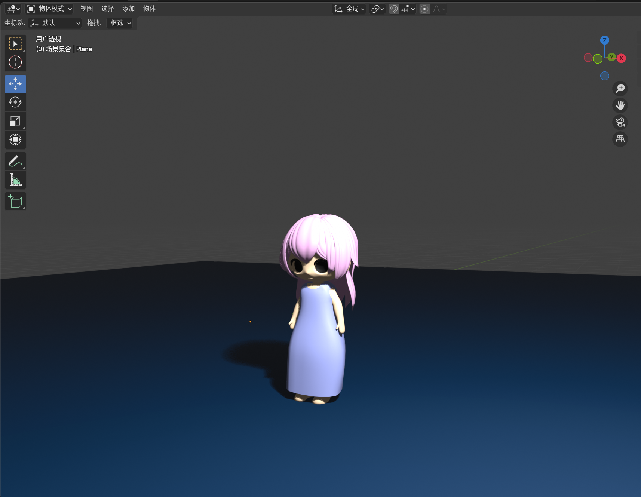Open the 框选 drag mode dropdown
The width and height of the screenshot is (641, 497).
(120, 23)
